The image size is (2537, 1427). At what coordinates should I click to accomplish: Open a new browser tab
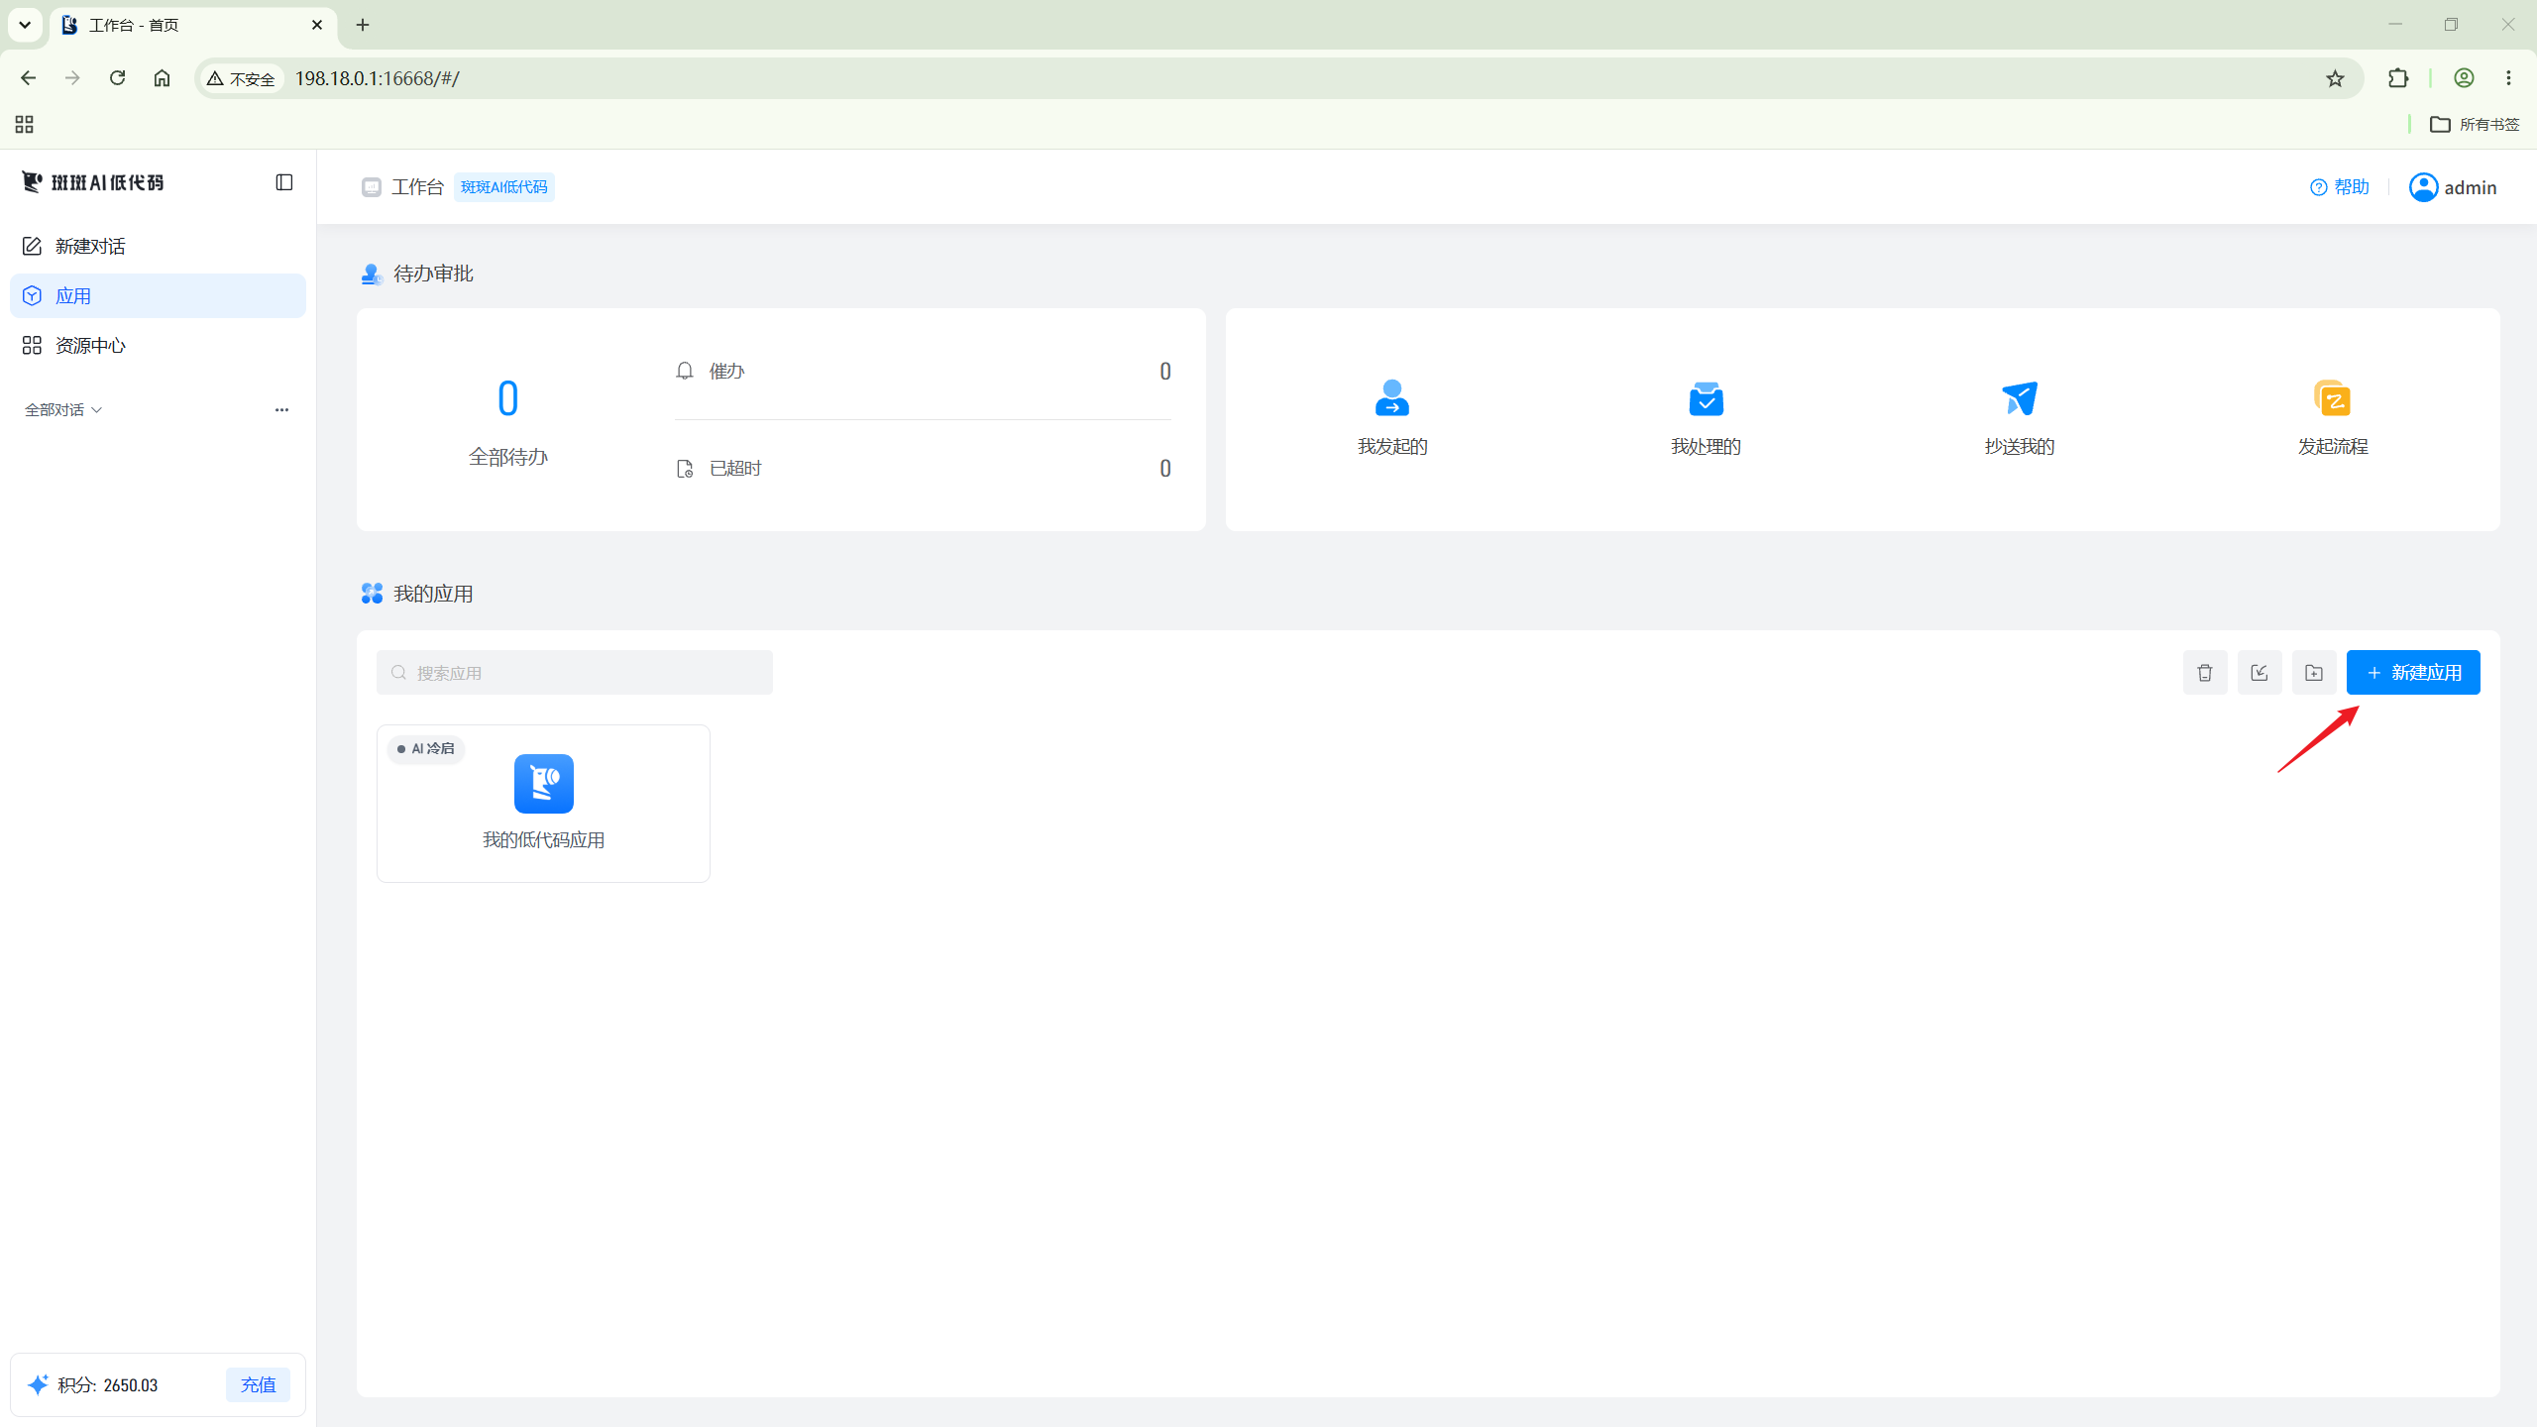(363, 25)
